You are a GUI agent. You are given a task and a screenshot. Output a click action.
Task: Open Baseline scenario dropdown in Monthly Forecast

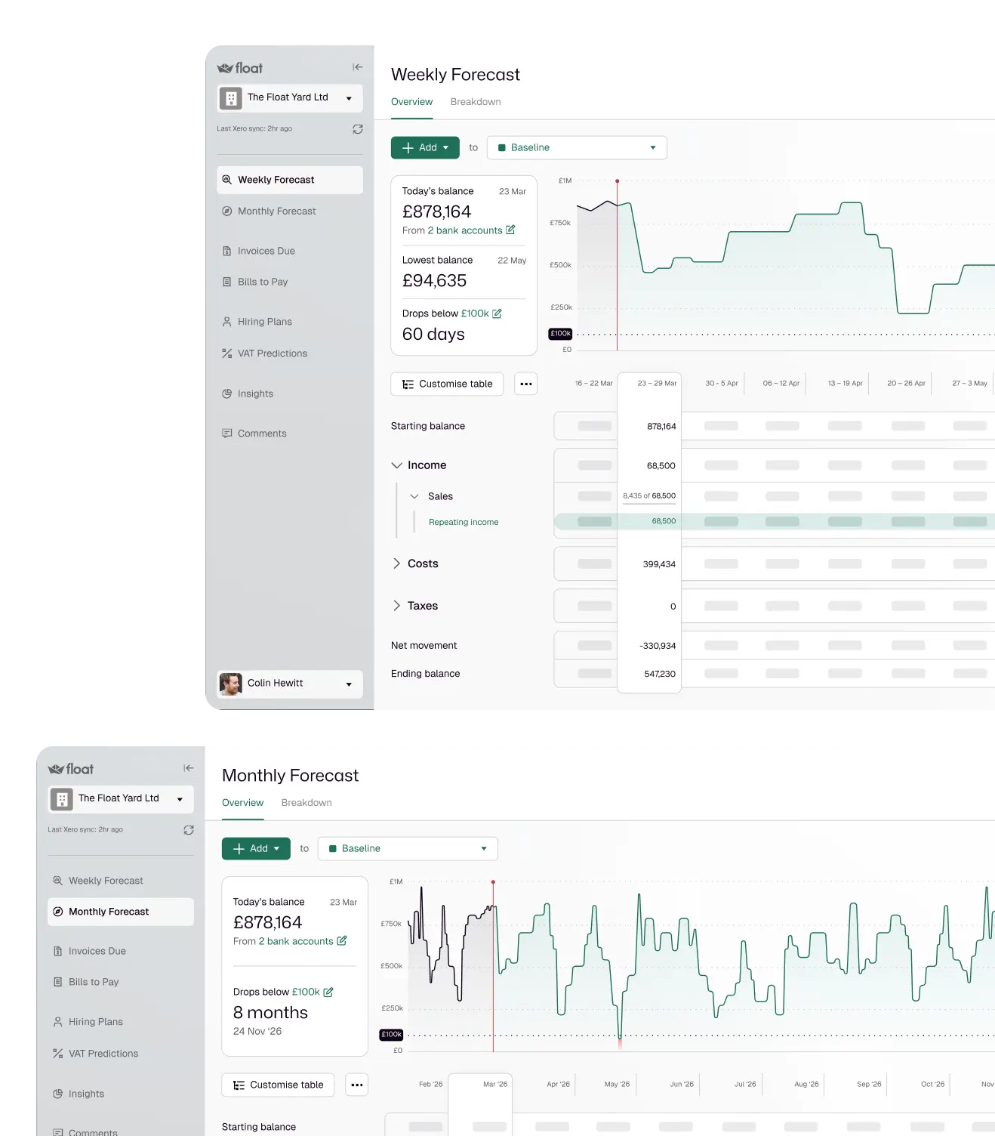408,848
